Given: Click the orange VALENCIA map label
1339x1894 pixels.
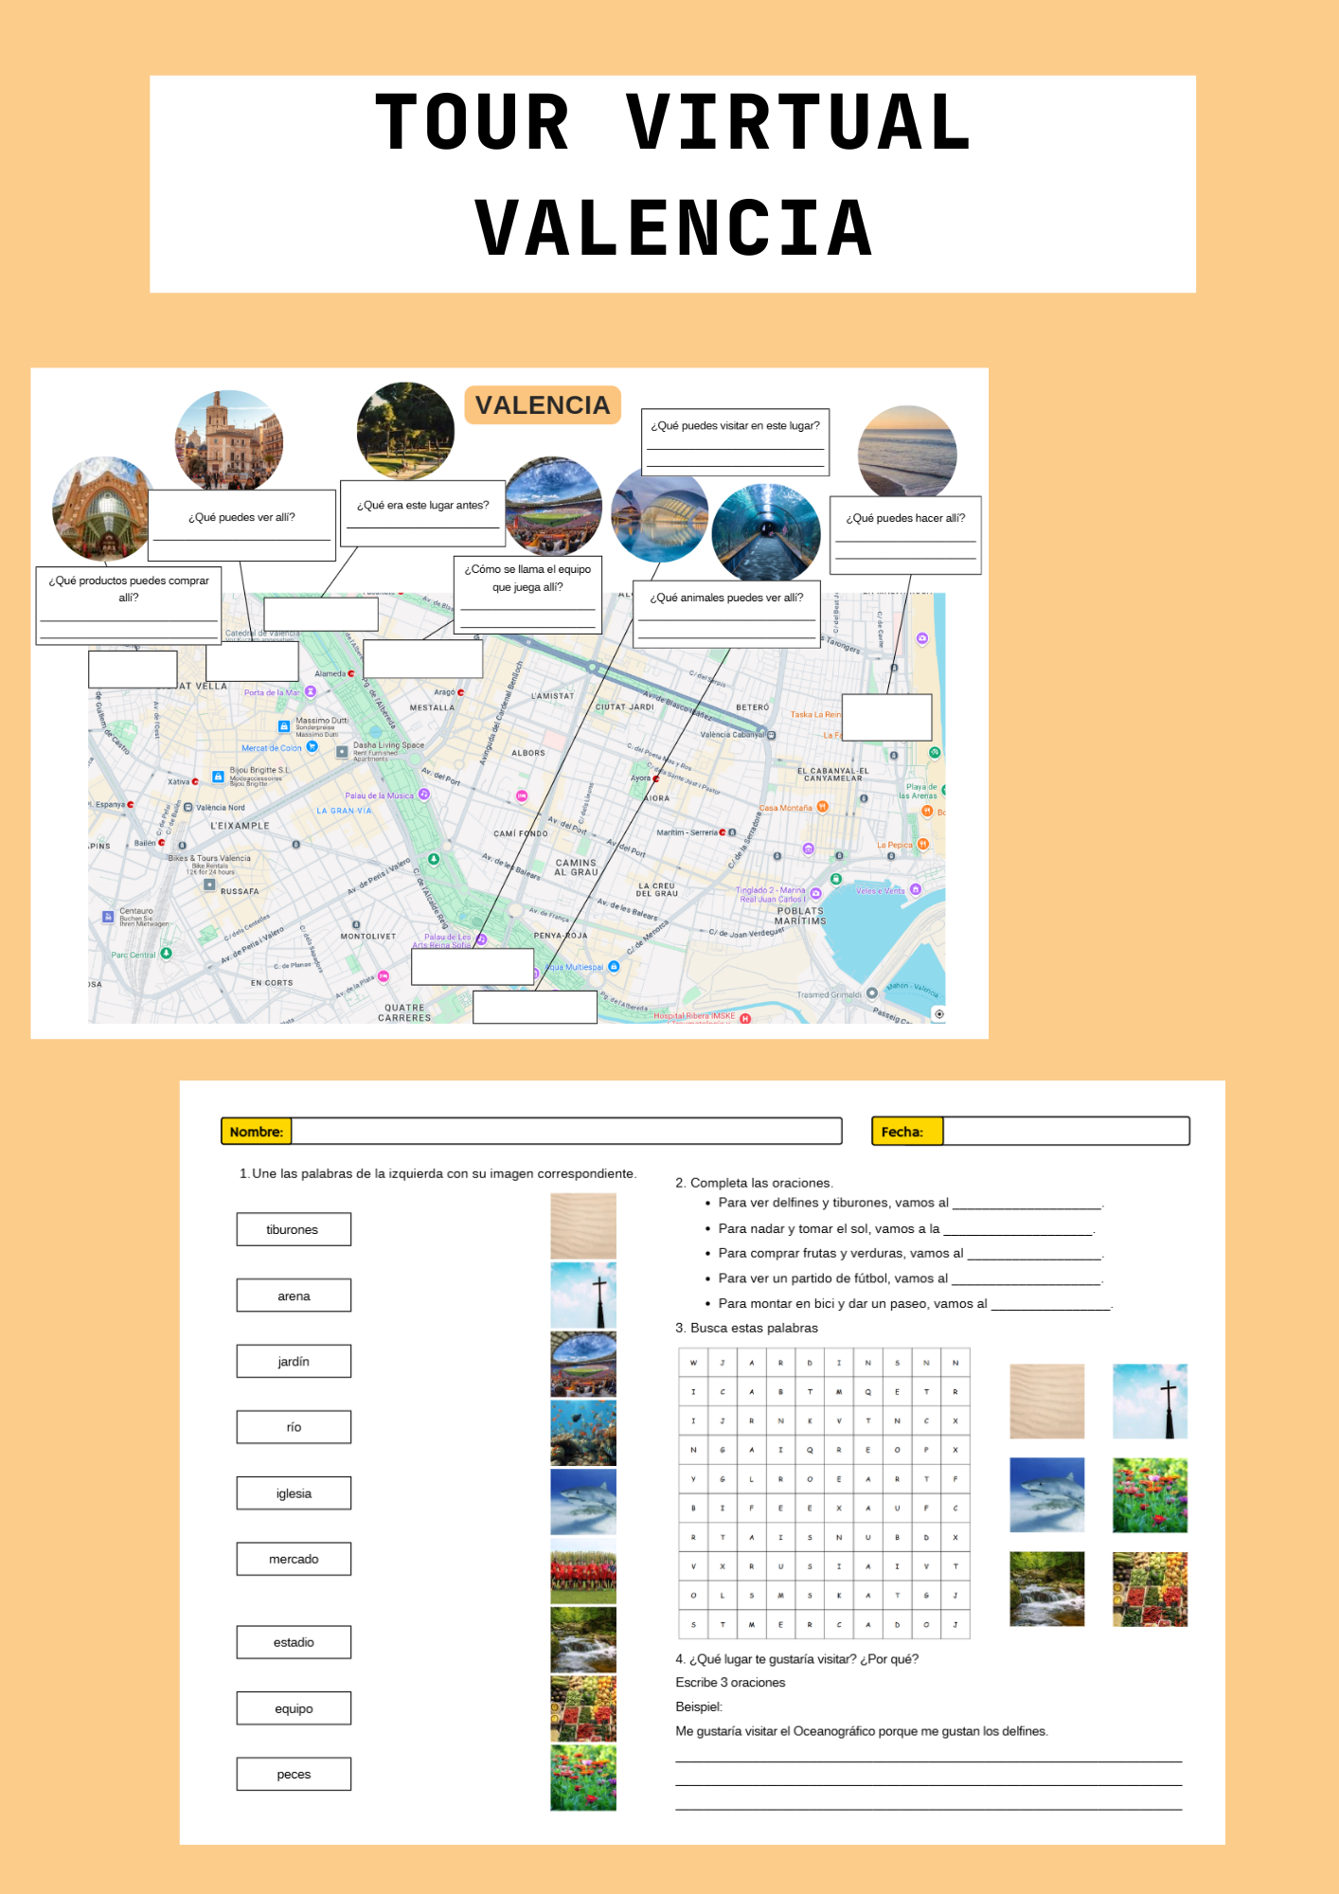Looking at the screenshot, I should 543,405.
